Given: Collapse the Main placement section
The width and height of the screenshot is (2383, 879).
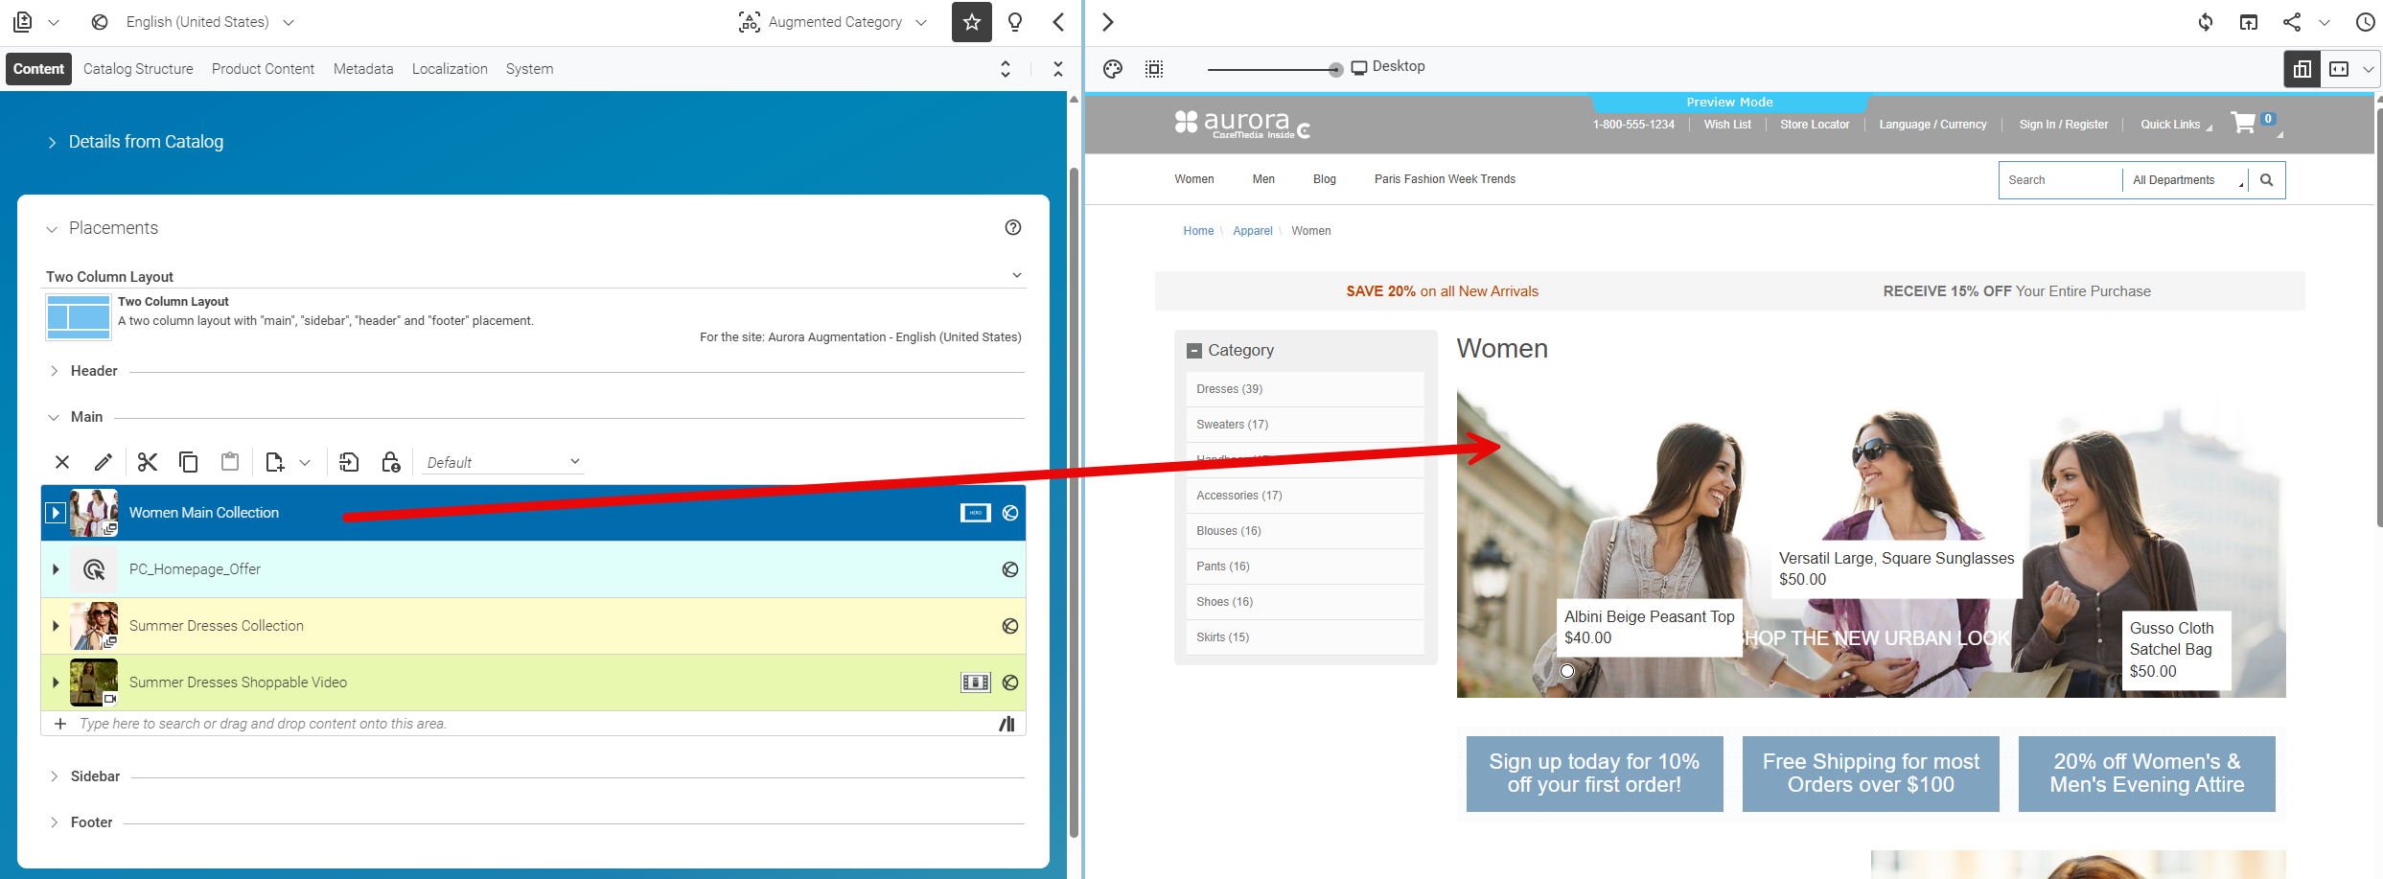Looking at the screenshot, I should coord(54,416).
